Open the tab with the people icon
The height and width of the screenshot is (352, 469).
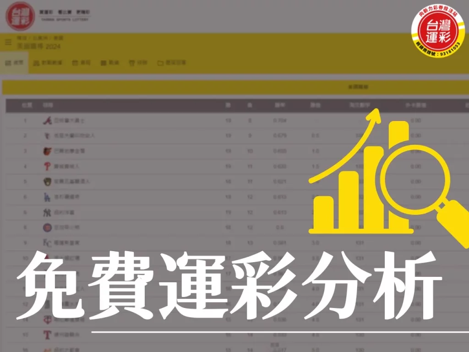click(48, 63)
